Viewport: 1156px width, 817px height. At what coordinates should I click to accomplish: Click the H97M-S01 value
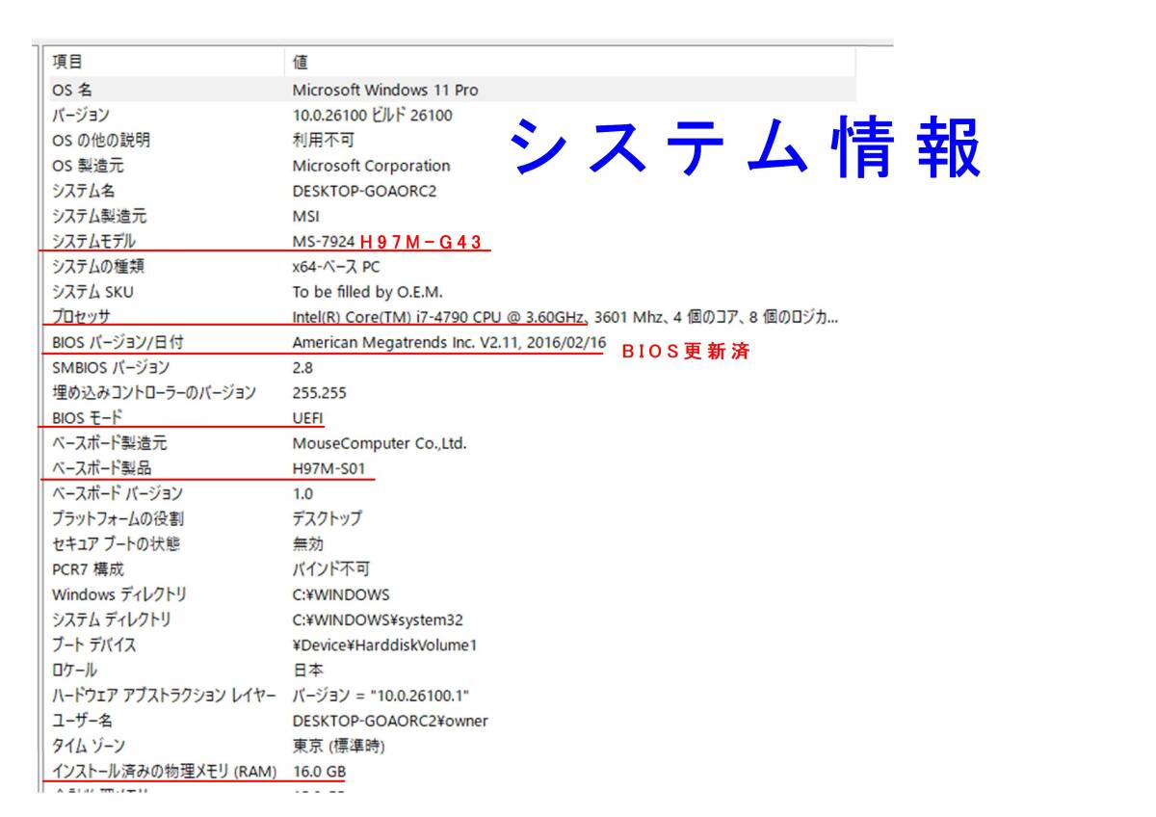pos(328,468)
